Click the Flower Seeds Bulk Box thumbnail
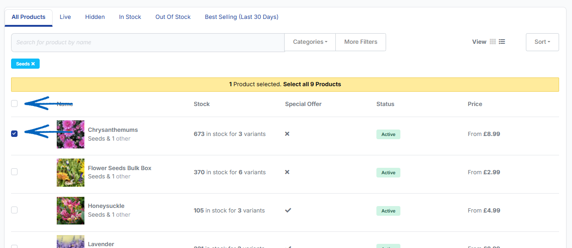Image resolution: width=572 pixels, height=248 pixels. 71,172
